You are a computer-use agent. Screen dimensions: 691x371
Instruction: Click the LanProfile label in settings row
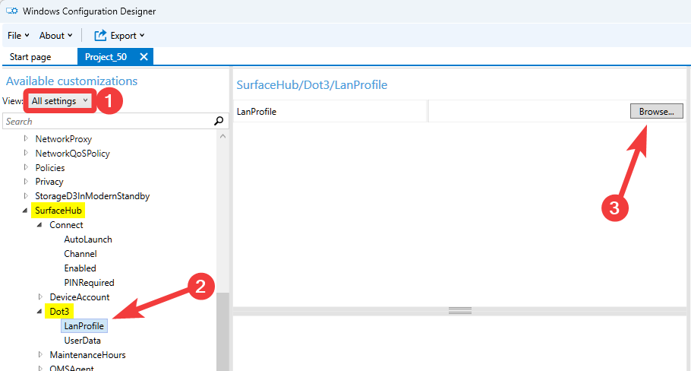(256, 112)
